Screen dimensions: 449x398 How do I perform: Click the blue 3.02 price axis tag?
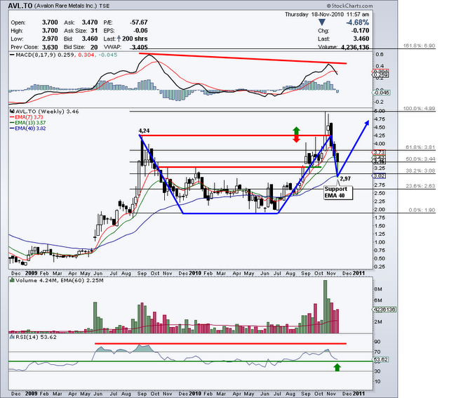coord(379,176)
